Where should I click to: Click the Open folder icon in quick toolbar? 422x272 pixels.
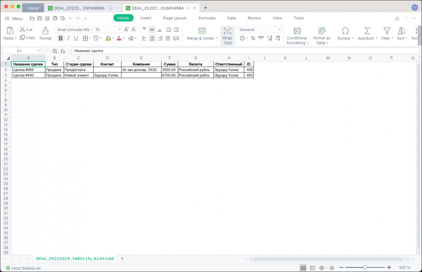tap(32, 18)
